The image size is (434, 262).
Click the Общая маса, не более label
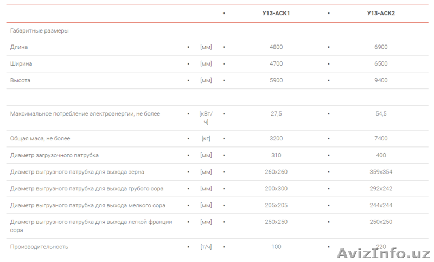(40, 139)
